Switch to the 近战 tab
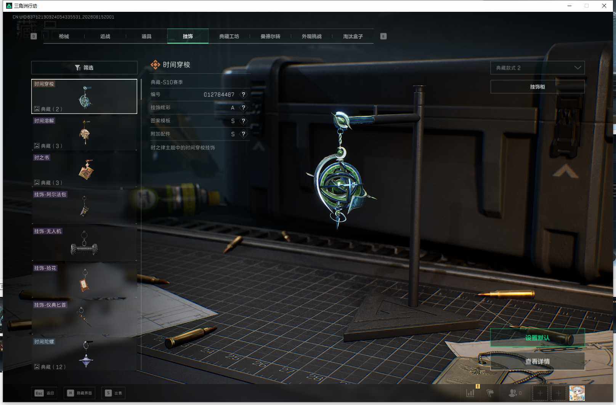Viewport: 616px width, 405px height. (x=105, y=36)
